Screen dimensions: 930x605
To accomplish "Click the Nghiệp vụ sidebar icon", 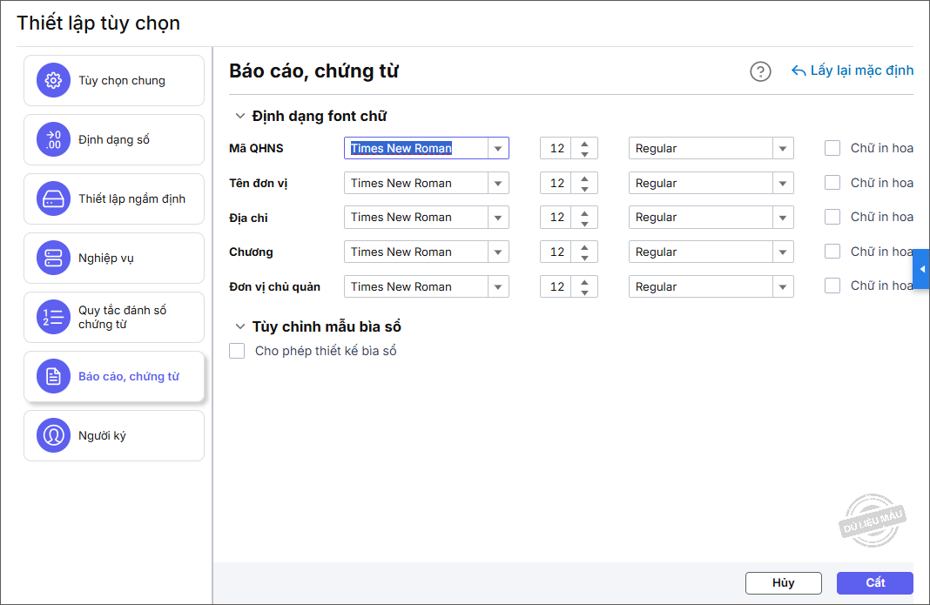I will point(53,259).
